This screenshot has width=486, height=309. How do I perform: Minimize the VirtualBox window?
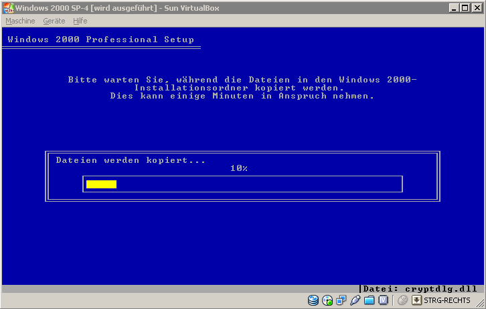[455, 8]
